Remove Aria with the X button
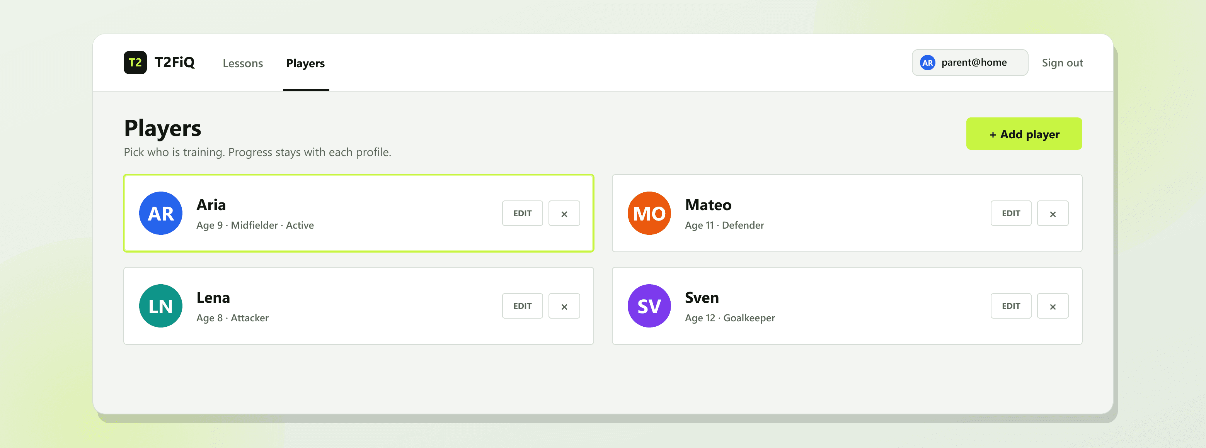The image size is (1206, 448). [564, 213]
